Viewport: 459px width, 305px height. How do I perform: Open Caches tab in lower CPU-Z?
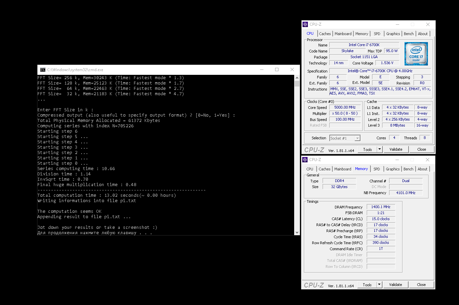tap(324, 169)
